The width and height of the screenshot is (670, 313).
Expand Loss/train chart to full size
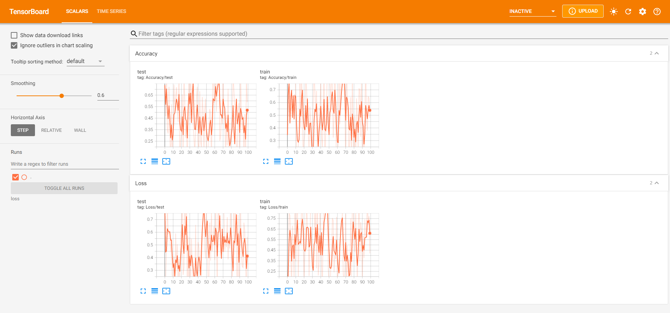point(266,291)
